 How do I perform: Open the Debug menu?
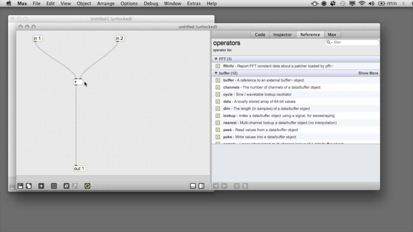pos(151,4)
